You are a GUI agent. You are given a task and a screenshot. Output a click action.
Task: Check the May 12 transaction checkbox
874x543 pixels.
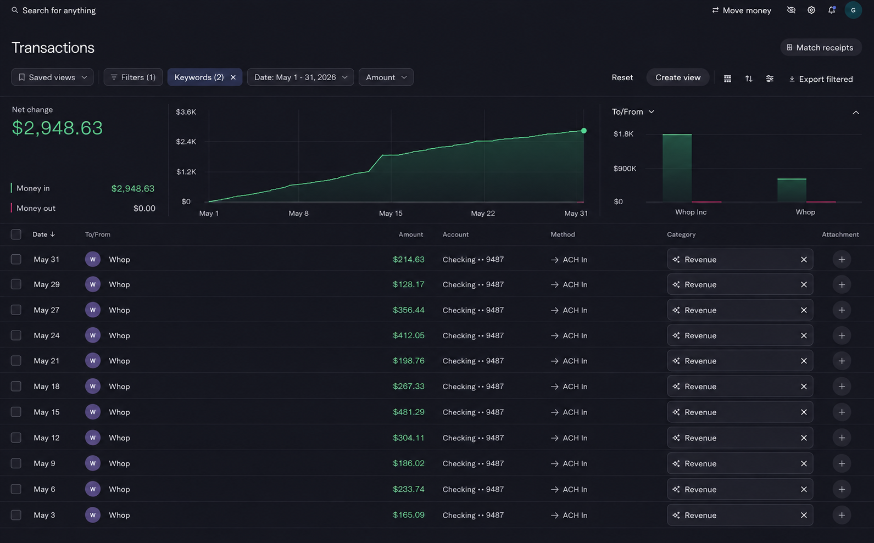tap(16, 438)
